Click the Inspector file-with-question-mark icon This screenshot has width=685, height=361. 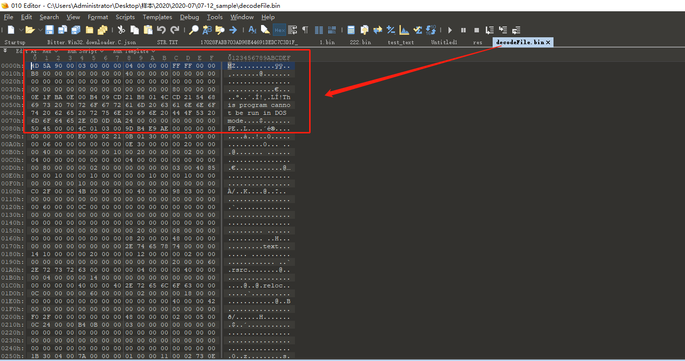click(x=364, y=30)
